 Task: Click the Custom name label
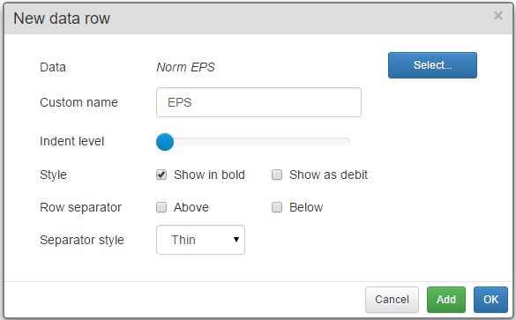point(79,102)
